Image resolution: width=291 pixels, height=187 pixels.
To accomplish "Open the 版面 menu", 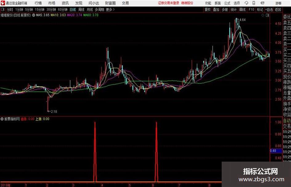I will [x=217, y=3].
